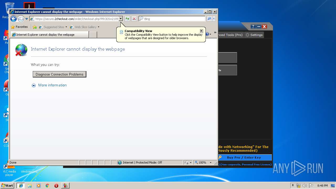Open Chrome from the taskbar

(47, 185)
